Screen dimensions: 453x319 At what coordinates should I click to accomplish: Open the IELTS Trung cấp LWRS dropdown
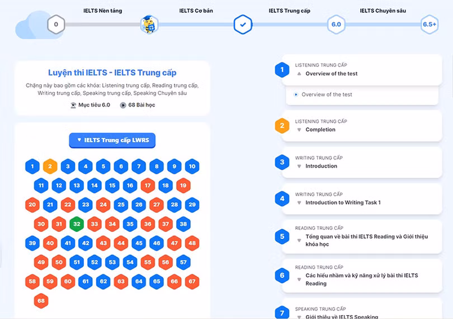[x=112, y=140]
